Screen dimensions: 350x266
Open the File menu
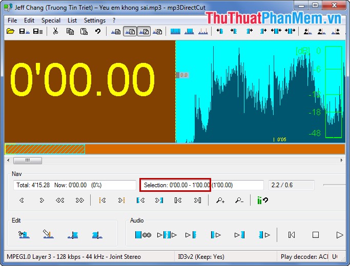pyautogui.click(x=12, y=20)
